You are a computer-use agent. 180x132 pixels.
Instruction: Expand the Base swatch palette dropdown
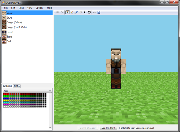pyautogui.click(x=50, y=91)
